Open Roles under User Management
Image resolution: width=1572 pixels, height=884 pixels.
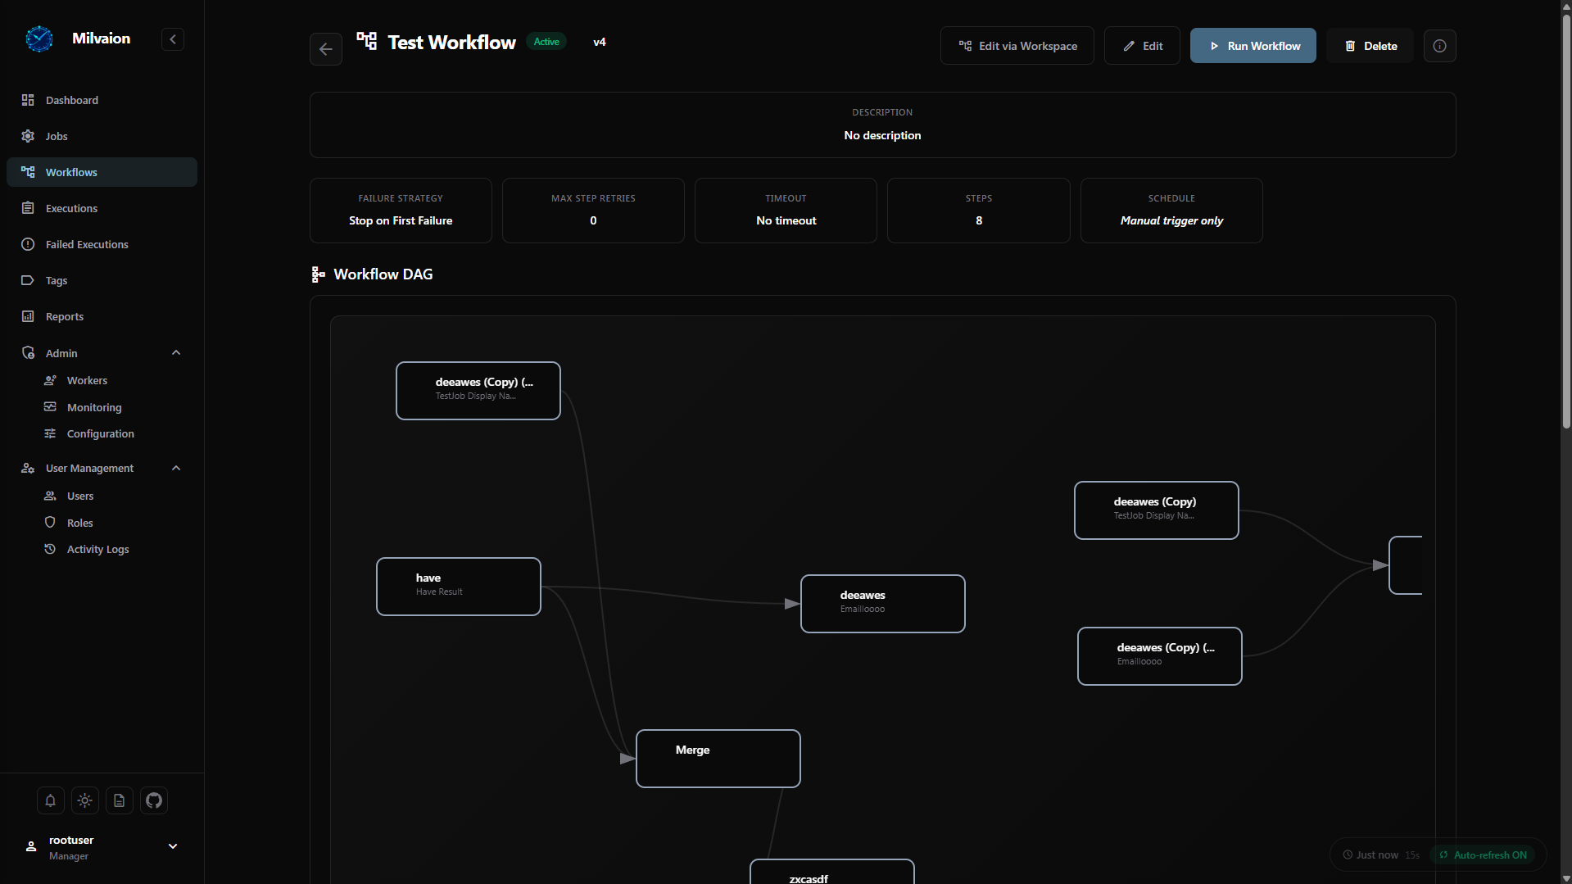point(79,523)
